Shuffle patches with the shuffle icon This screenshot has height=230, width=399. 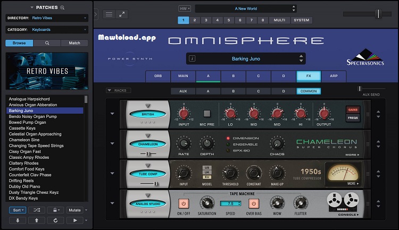(x=37, y=210)
